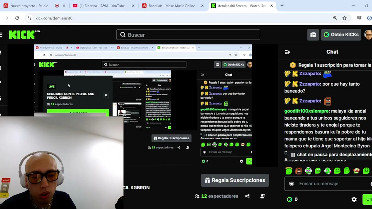This screenshot has width=372, height=209.
Task: Select the demiansit0 Stream tab
Action: pyautogui.click(x=242, y=6)
